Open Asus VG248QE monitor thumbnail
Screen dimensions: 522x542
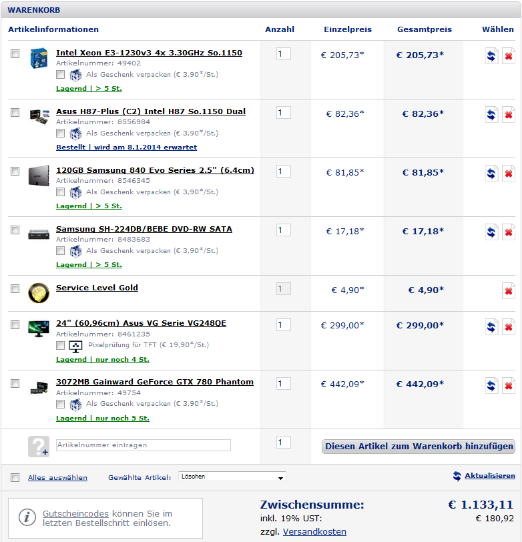pyautogui.click(x=39, y=328)
